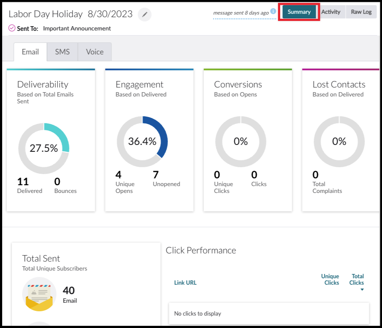This screenshot has width=382, height=328.
Task: Switch to the Activity view
Action: point(331,12)
